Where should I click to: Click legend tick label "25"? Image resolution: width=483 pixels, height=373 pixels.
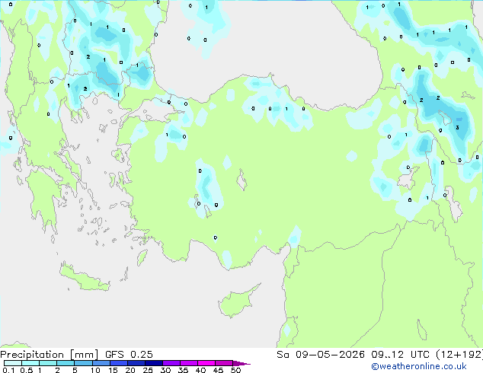click(x=148, y=370)
